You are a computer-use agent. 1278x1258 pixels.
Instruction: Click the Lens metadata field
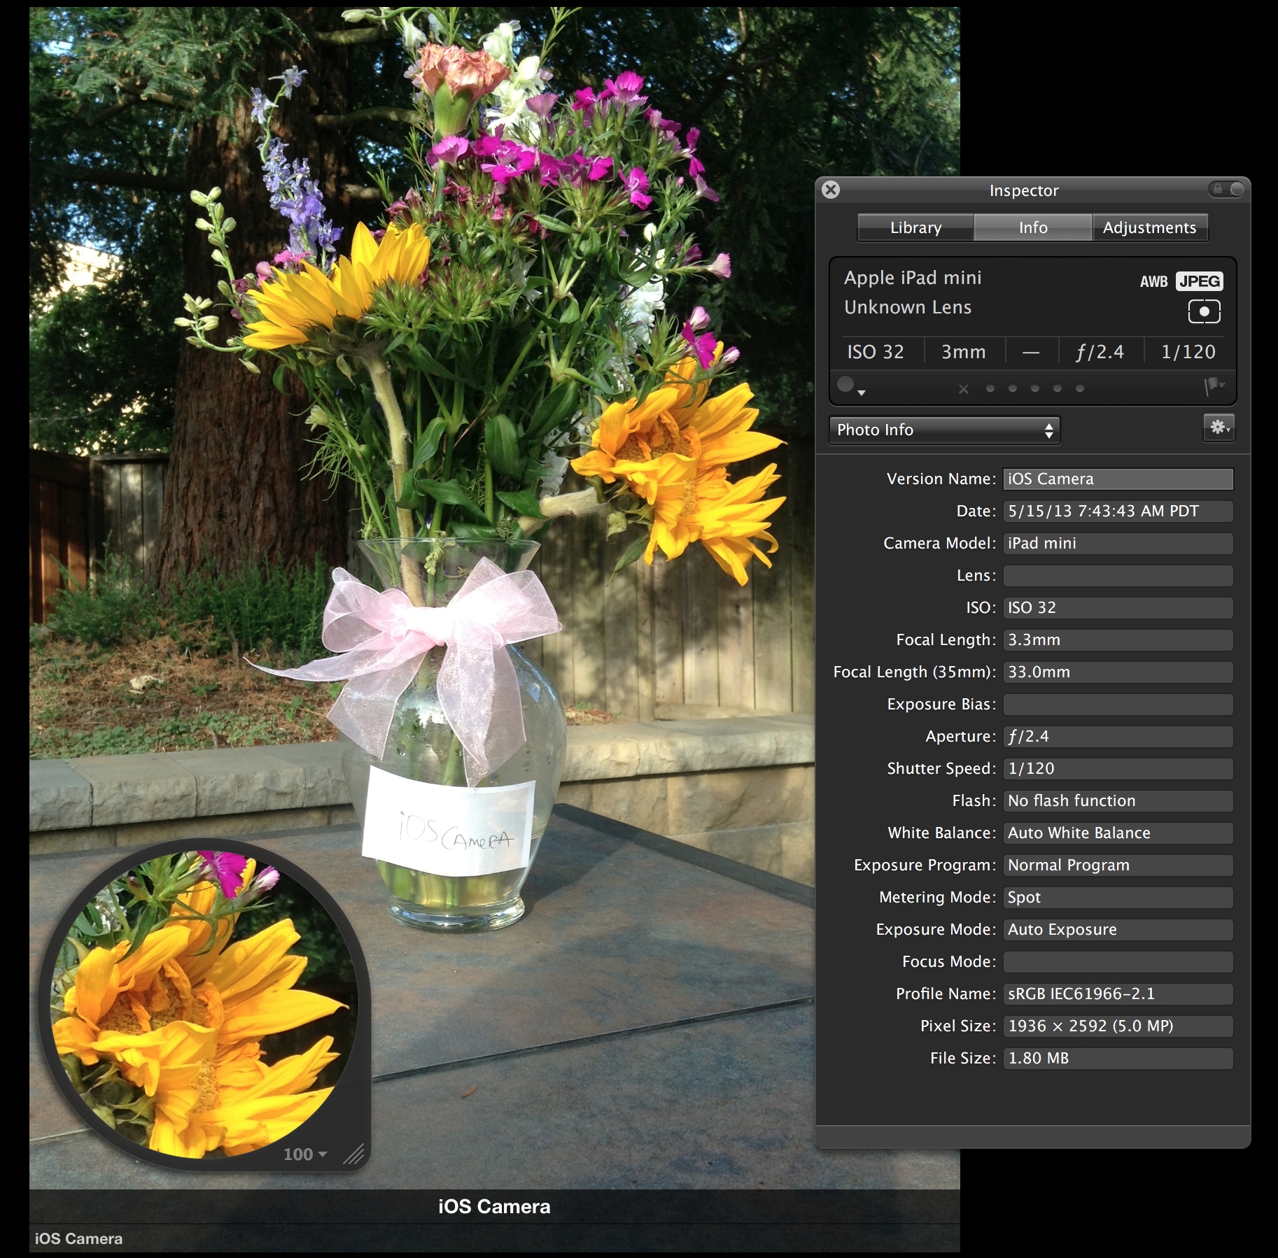(x=1117, y=576)
